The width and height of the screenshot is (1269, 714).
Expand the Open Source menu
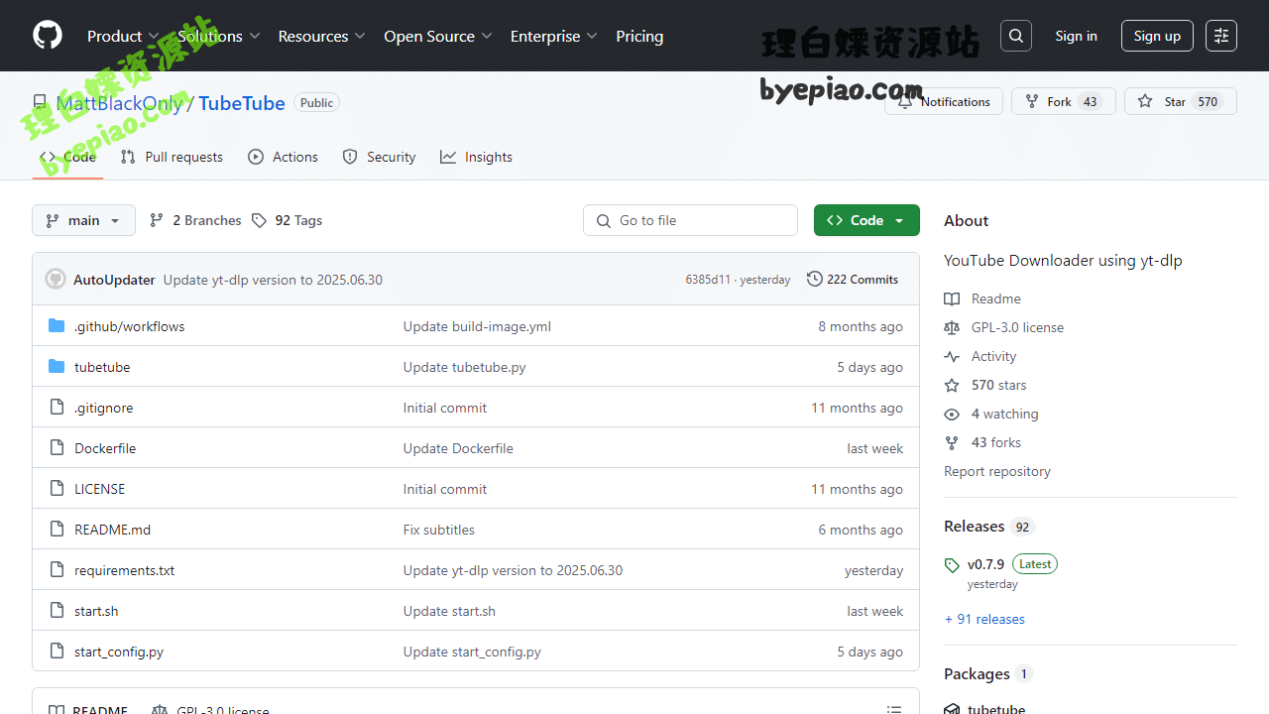coord(438,36)
